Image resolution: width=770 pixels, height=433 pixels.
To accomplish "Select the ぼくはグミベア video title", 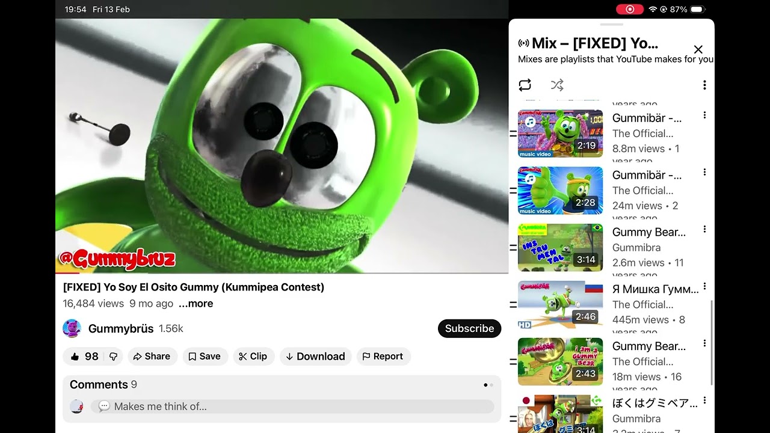I will click(656, 404).
